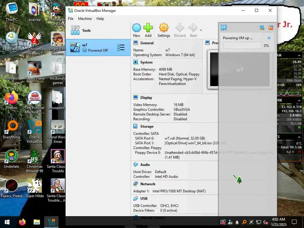304x228 pixels.
Task: Select the Undertale desktop shortcut
Action: 12,159
